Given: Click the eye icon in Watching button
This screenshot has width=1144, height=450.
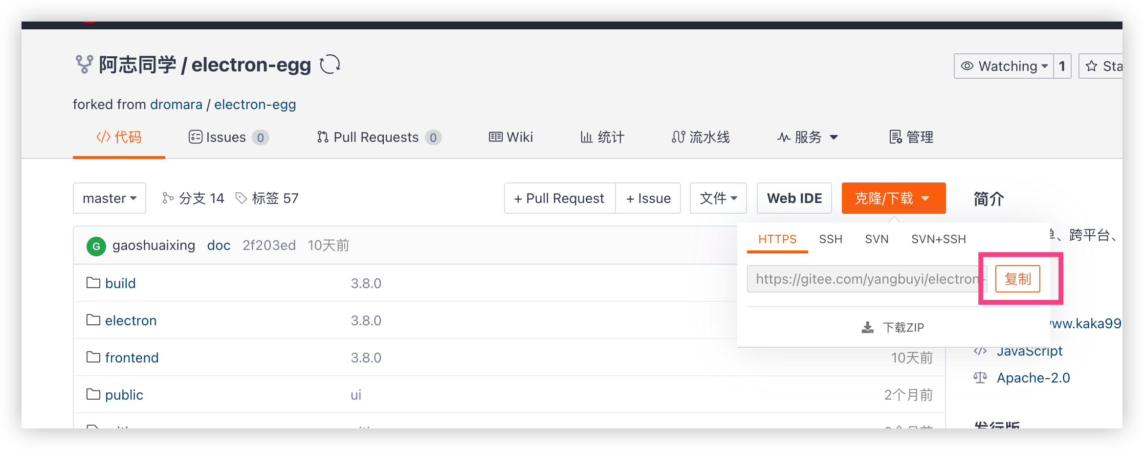Looking at the screenshot, I should 967,66.
